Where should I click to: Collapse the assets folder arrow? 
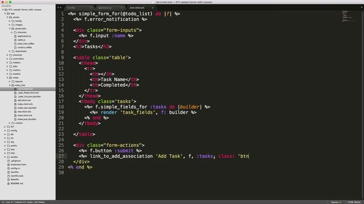coord(7,18)
